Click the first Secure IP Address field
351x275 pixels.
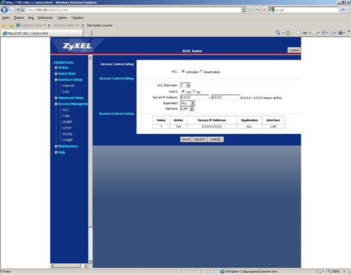(194, 97)
